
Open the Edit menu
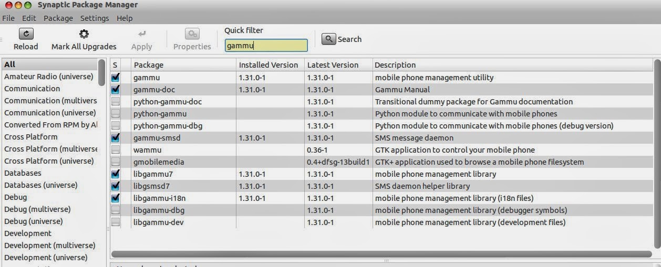[x=29, y=18]
